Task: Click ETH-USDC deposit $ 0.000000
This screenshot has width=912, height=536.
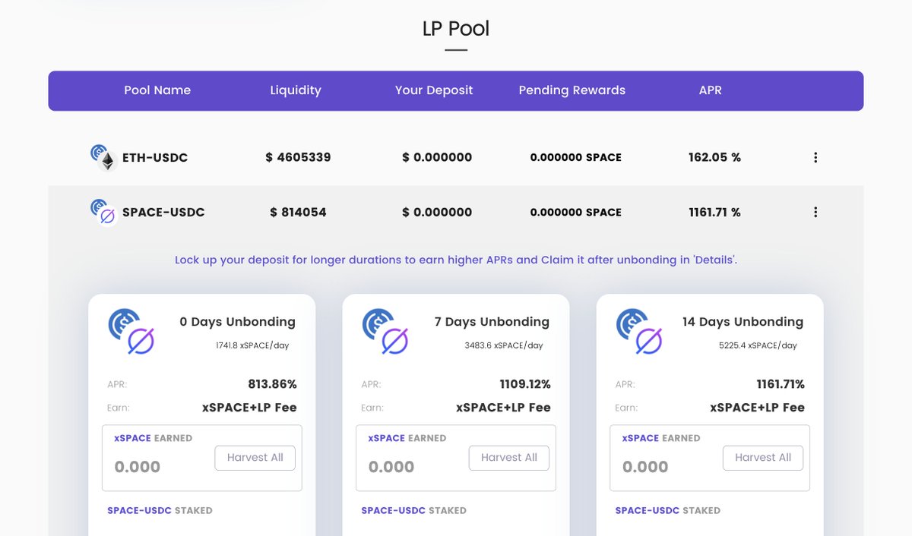Action: pos(437,158)
